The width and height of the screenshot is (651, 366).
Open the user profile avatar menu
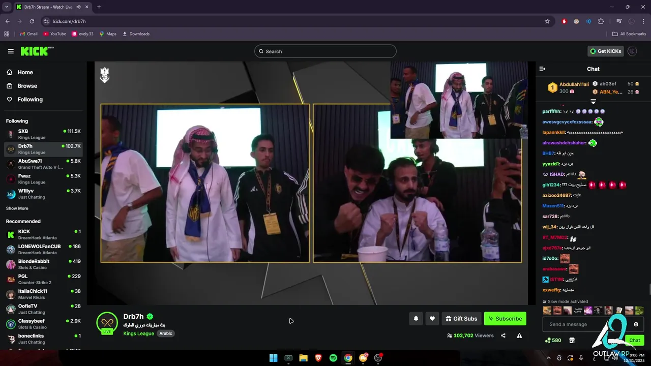632,51
